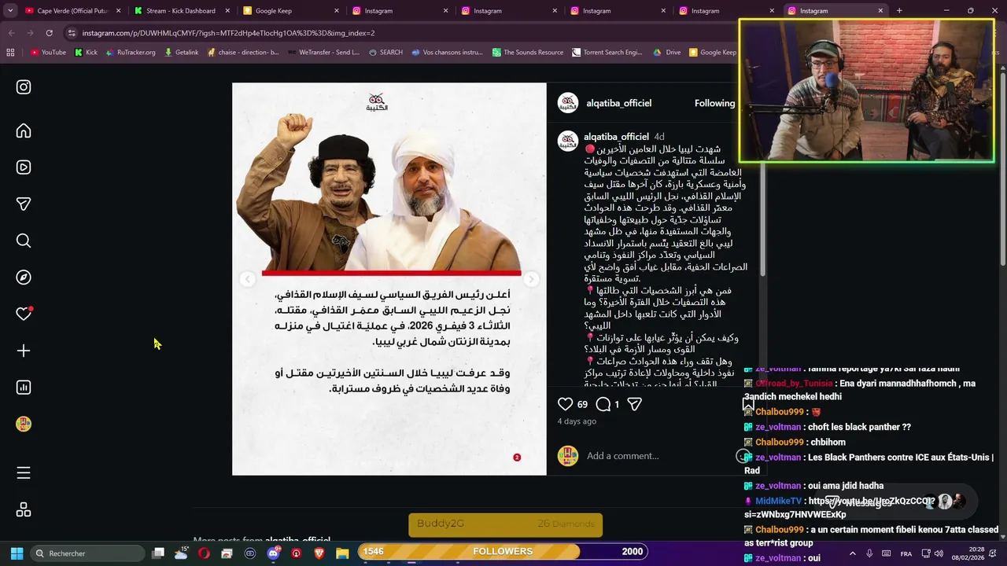
Task: Open Kick bookmark
Action: [x=86, y=53]
